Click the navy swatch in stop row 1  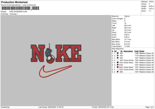(x=118, y=53)
